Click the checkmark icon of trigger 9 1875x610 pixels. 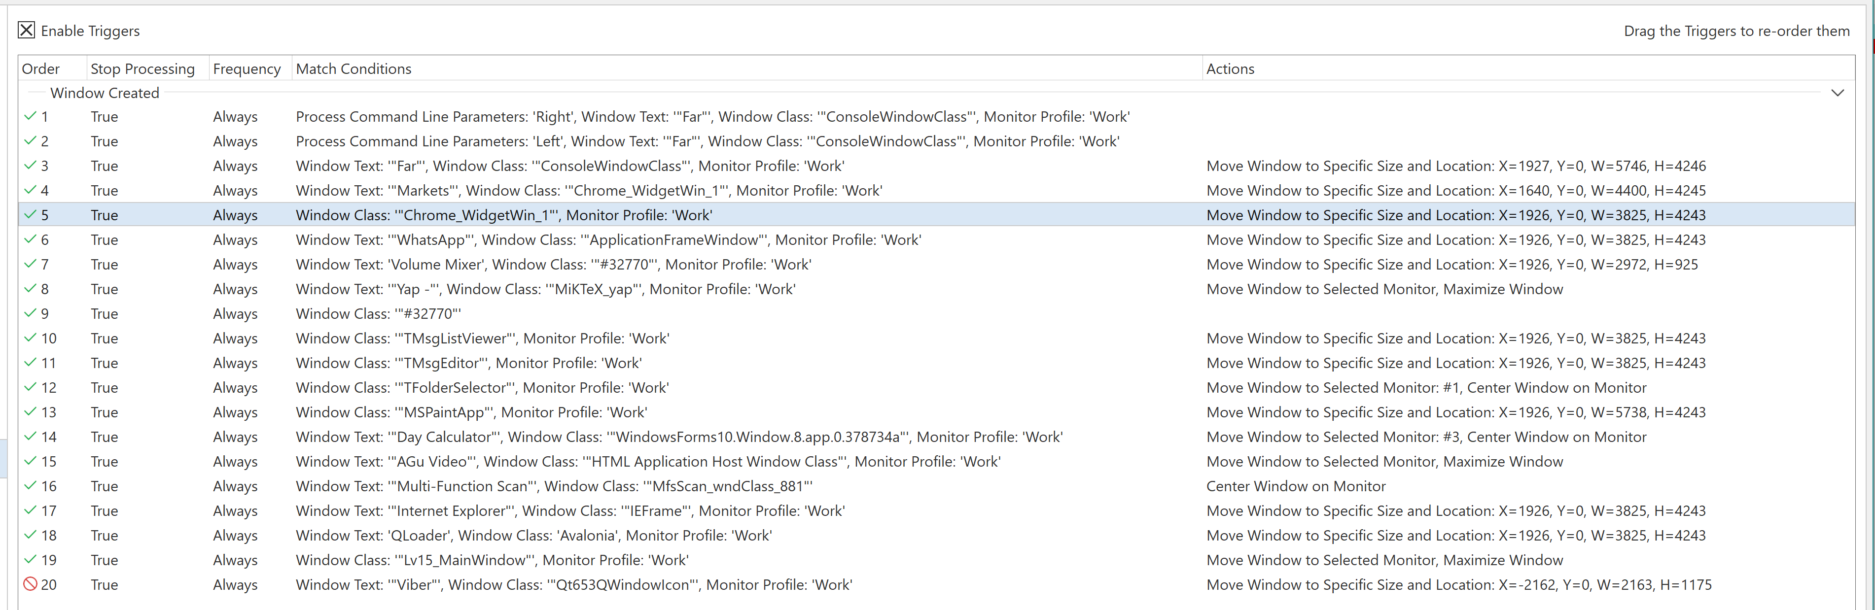coord(30,313)
